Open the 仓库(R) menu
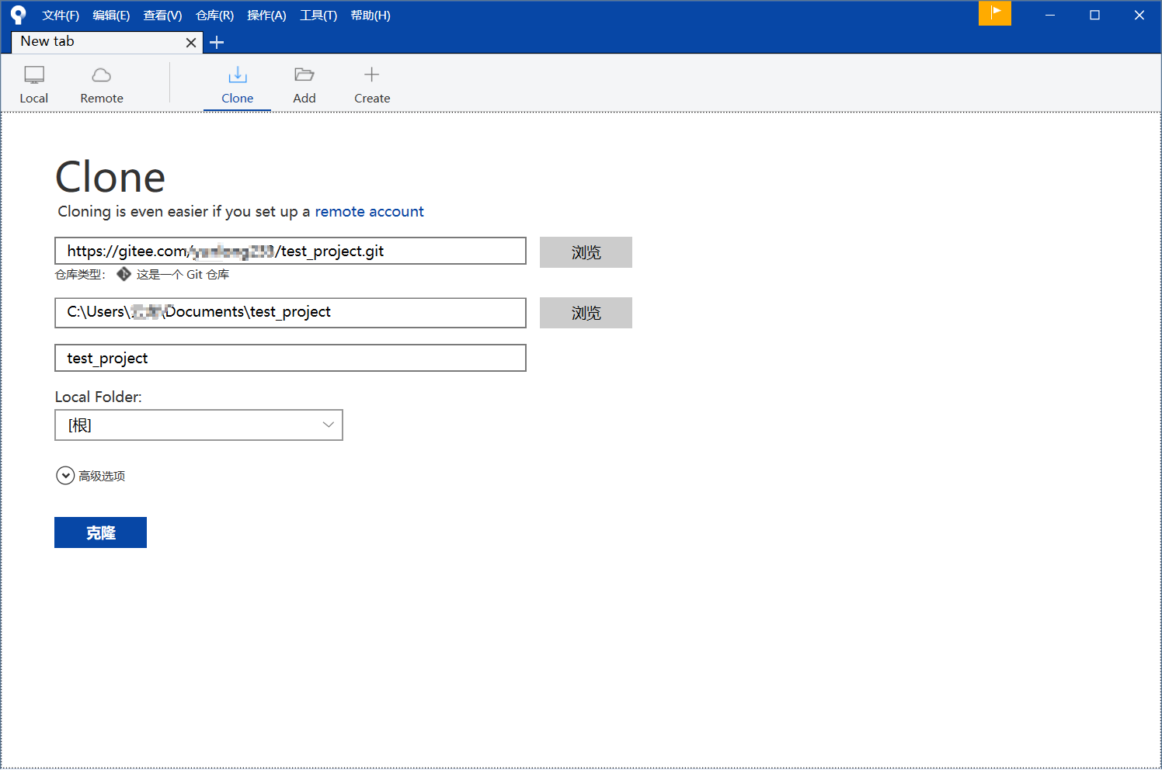This screenshot has height=770, width=1162. (x=214, y=16)
